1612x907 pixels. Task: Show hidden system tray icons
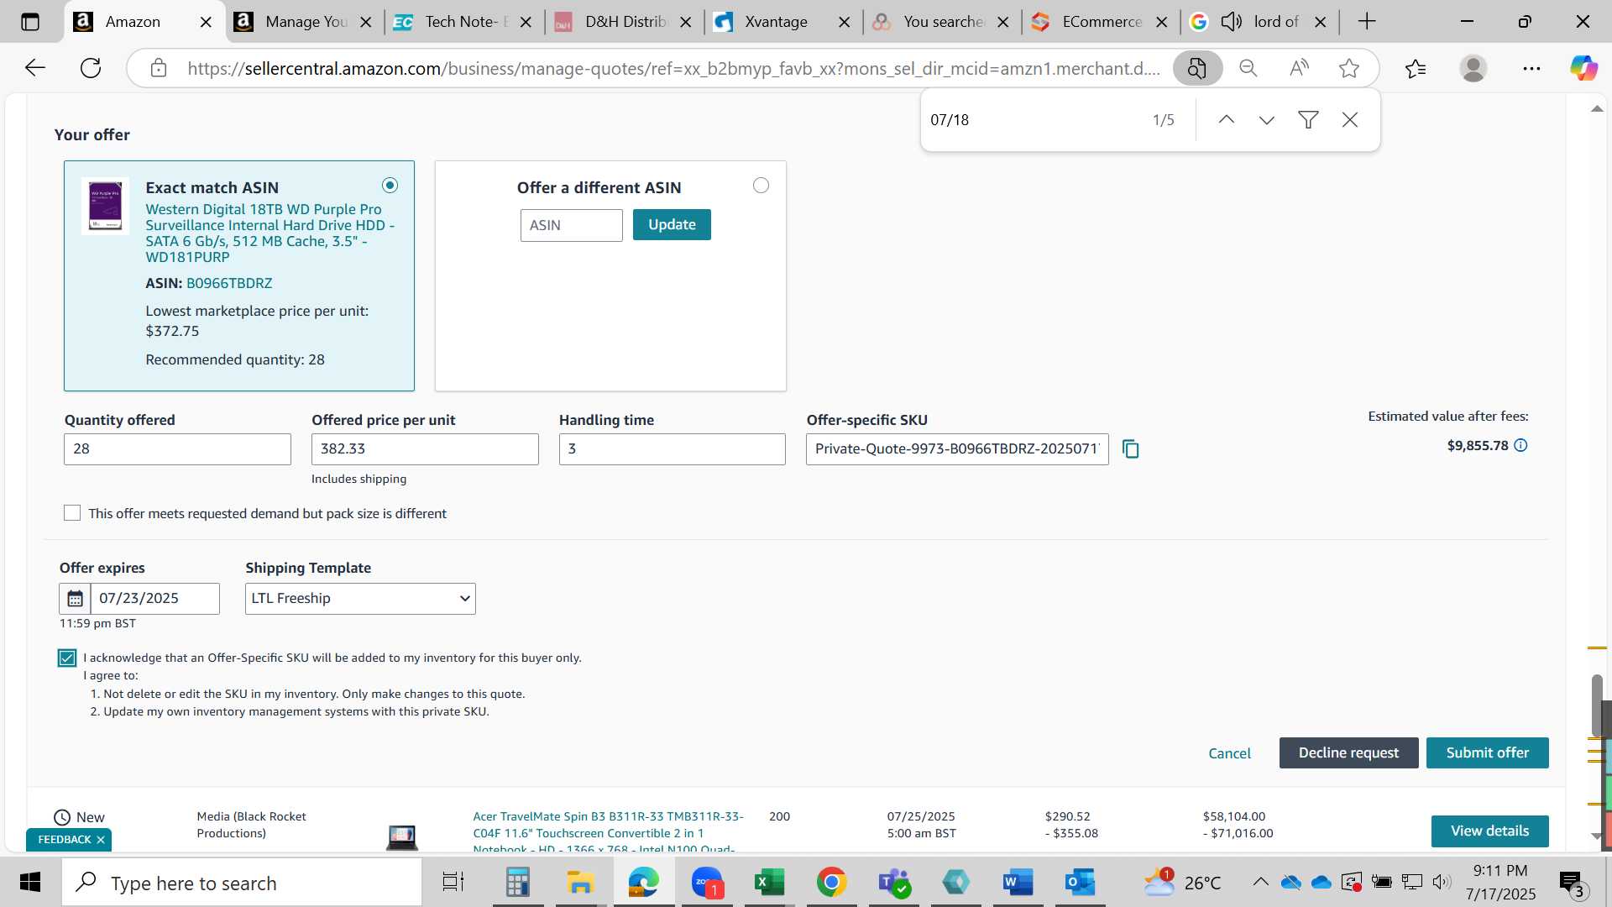[x=1260, y=883]
